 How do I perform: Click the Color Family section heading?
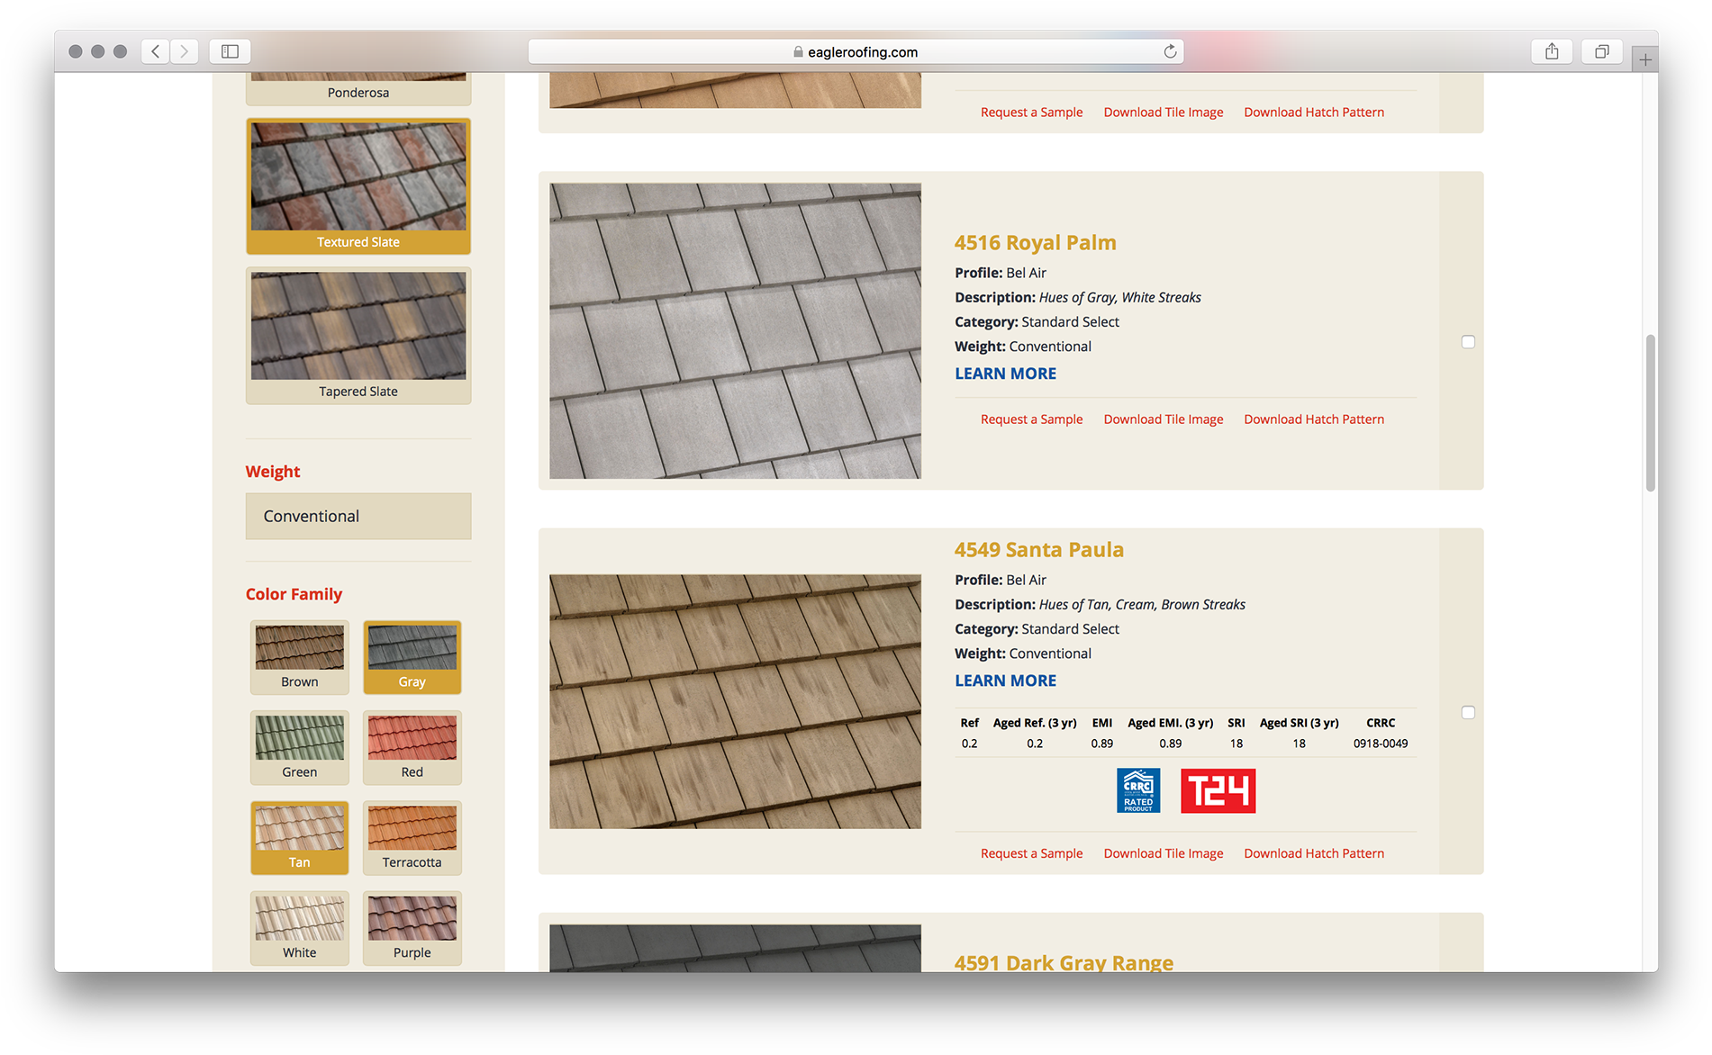[294, 594]
